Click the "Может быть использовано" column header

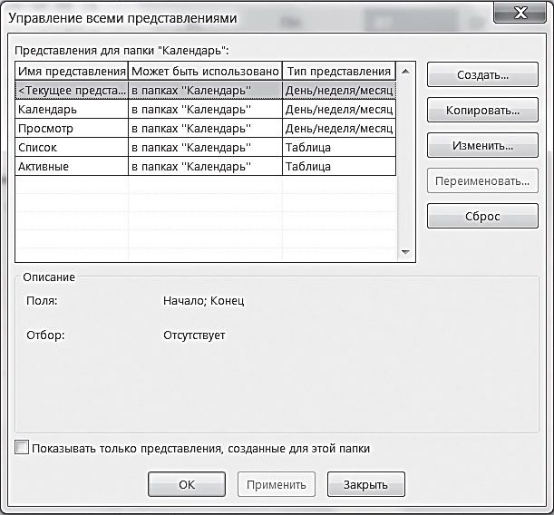(x=205, y=72)
